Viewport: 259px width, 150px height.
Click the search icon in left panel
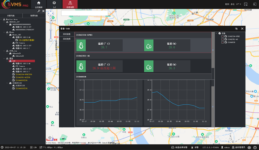point(39,11)
